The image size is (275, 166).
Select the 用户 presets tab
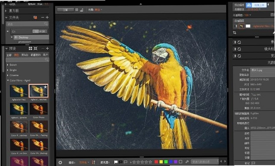pyautogui.click(x=45, y=55)
